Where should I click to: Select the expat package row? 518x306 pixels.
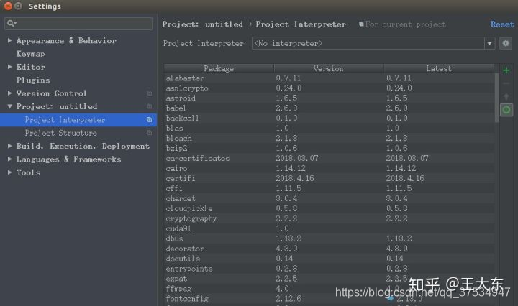[x=329, y=279]
